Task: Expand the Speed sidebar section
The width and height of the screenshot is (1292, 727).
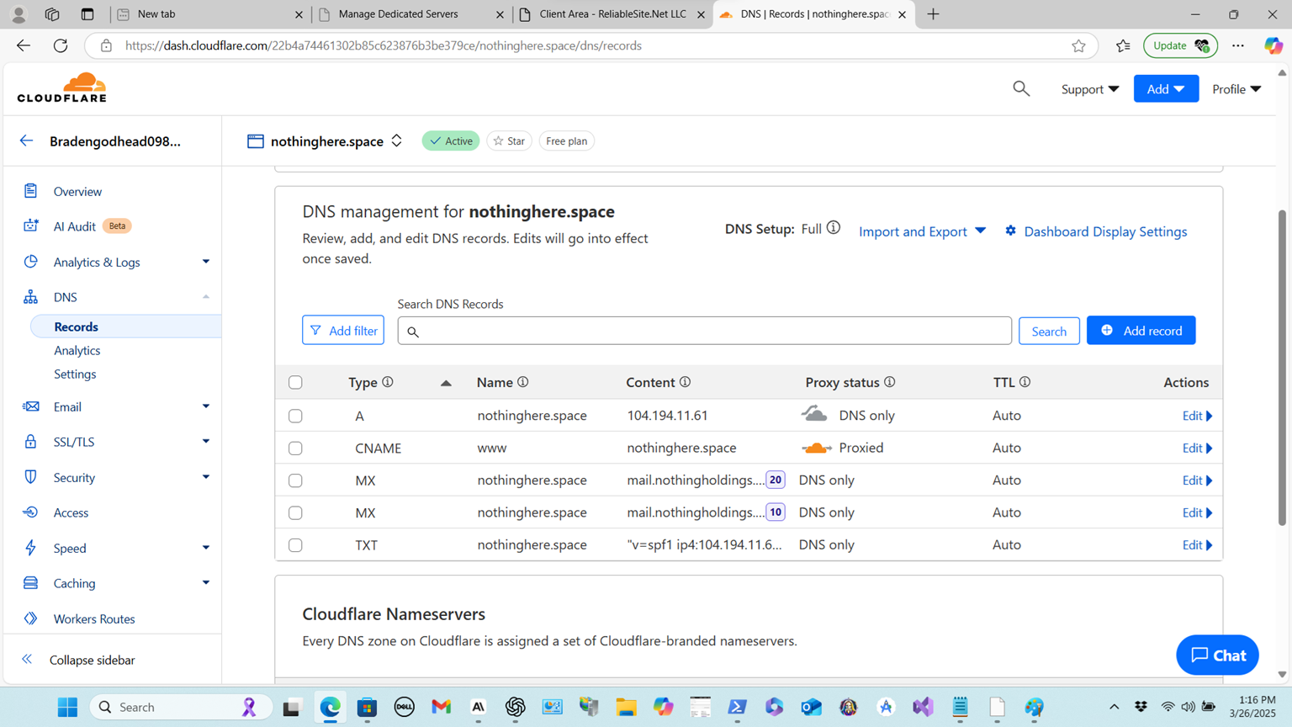Action: coord(205,548)
